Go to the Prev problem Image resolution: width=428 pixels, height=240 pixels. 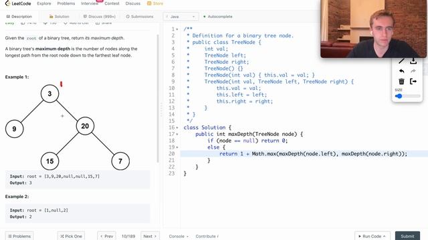pos(106,236)
